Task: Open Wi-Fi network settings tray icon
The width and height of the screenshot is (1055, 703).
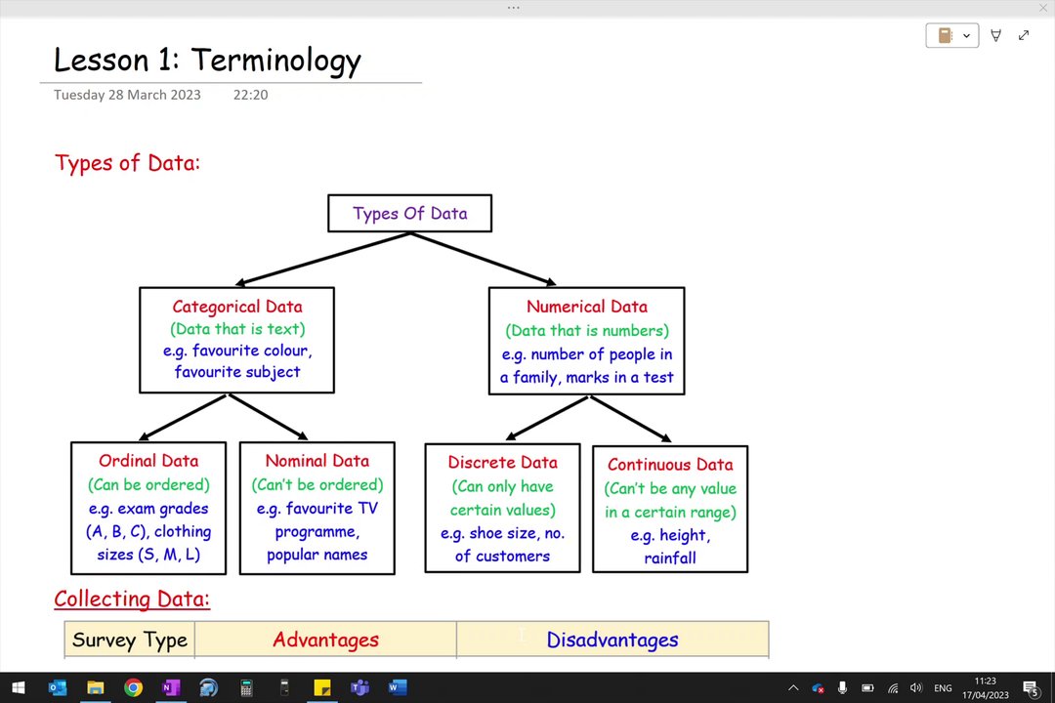Action: pos(893,687)
